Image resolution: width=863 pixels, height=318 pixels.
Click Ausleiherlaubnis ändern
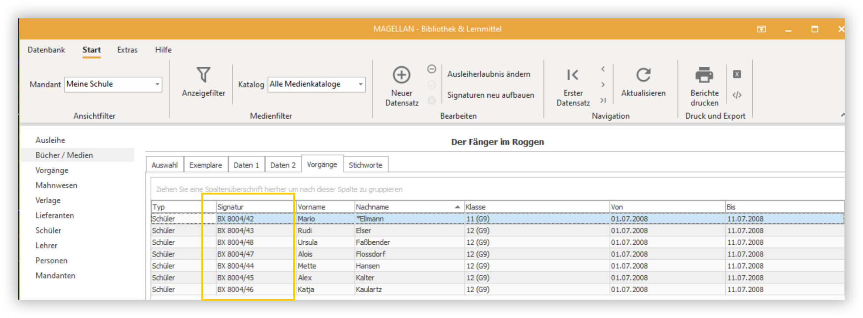coord(489,74)
